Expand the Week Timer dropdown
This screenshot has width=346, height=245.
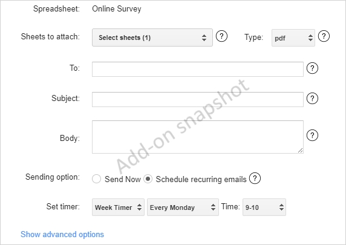point(118,207)
